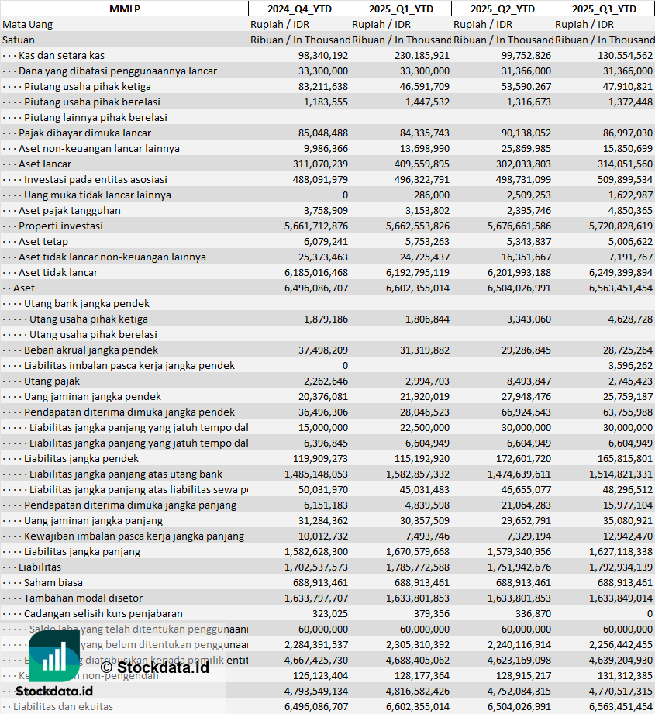Select Liabilitas jangka pendek row label
655x714 pixels.
pos(81,458)
